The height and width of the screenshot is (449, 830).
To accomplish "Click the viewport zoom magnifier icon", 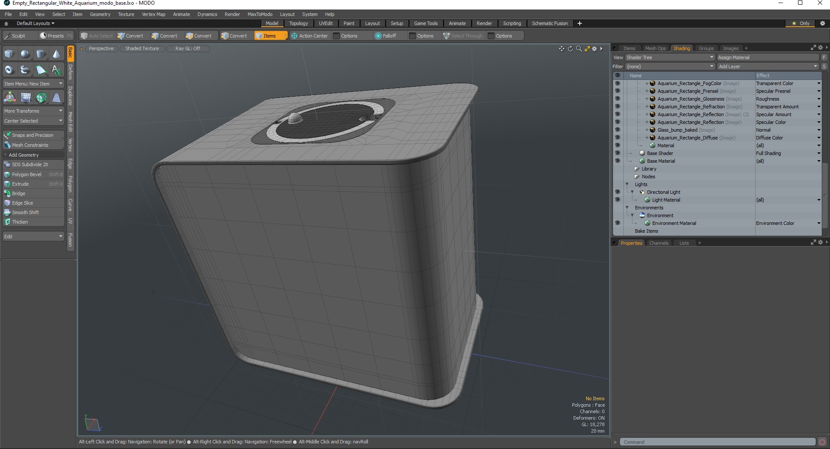I will click(x=579, y=49).
